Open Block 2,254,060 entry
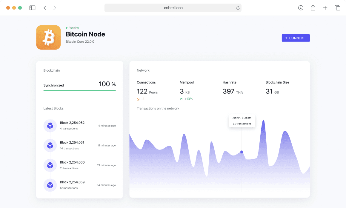The image size is (346, 208). click(x=79, y=165)
